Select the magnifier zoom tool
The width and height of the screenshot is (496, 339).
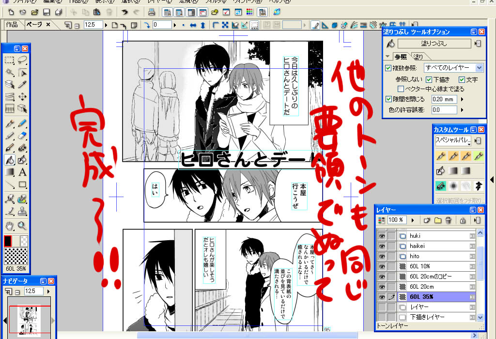[22, 226]
